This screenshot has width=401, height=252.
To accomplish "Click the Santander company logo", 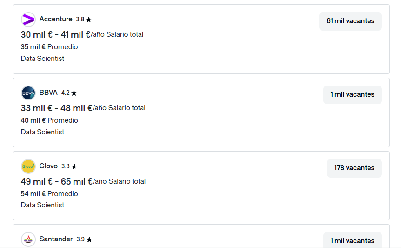I will pyautogui.click(x=28, y=239).
